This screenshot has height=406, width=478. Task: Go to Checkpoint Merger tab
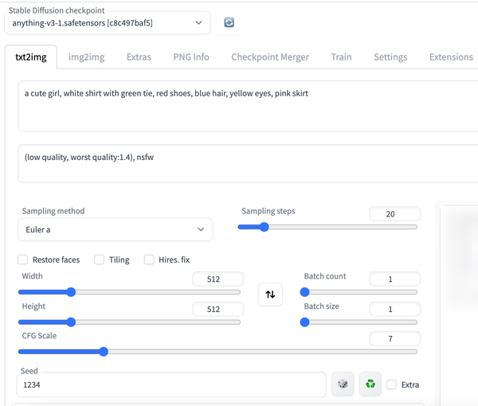click(x=270, y=57)
